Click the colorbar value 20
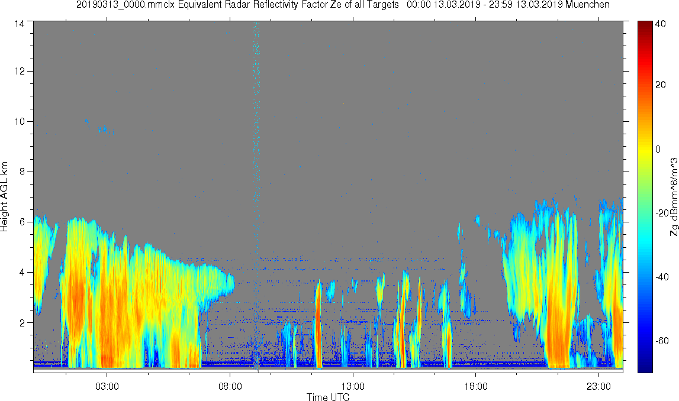 tap(661, 85)
